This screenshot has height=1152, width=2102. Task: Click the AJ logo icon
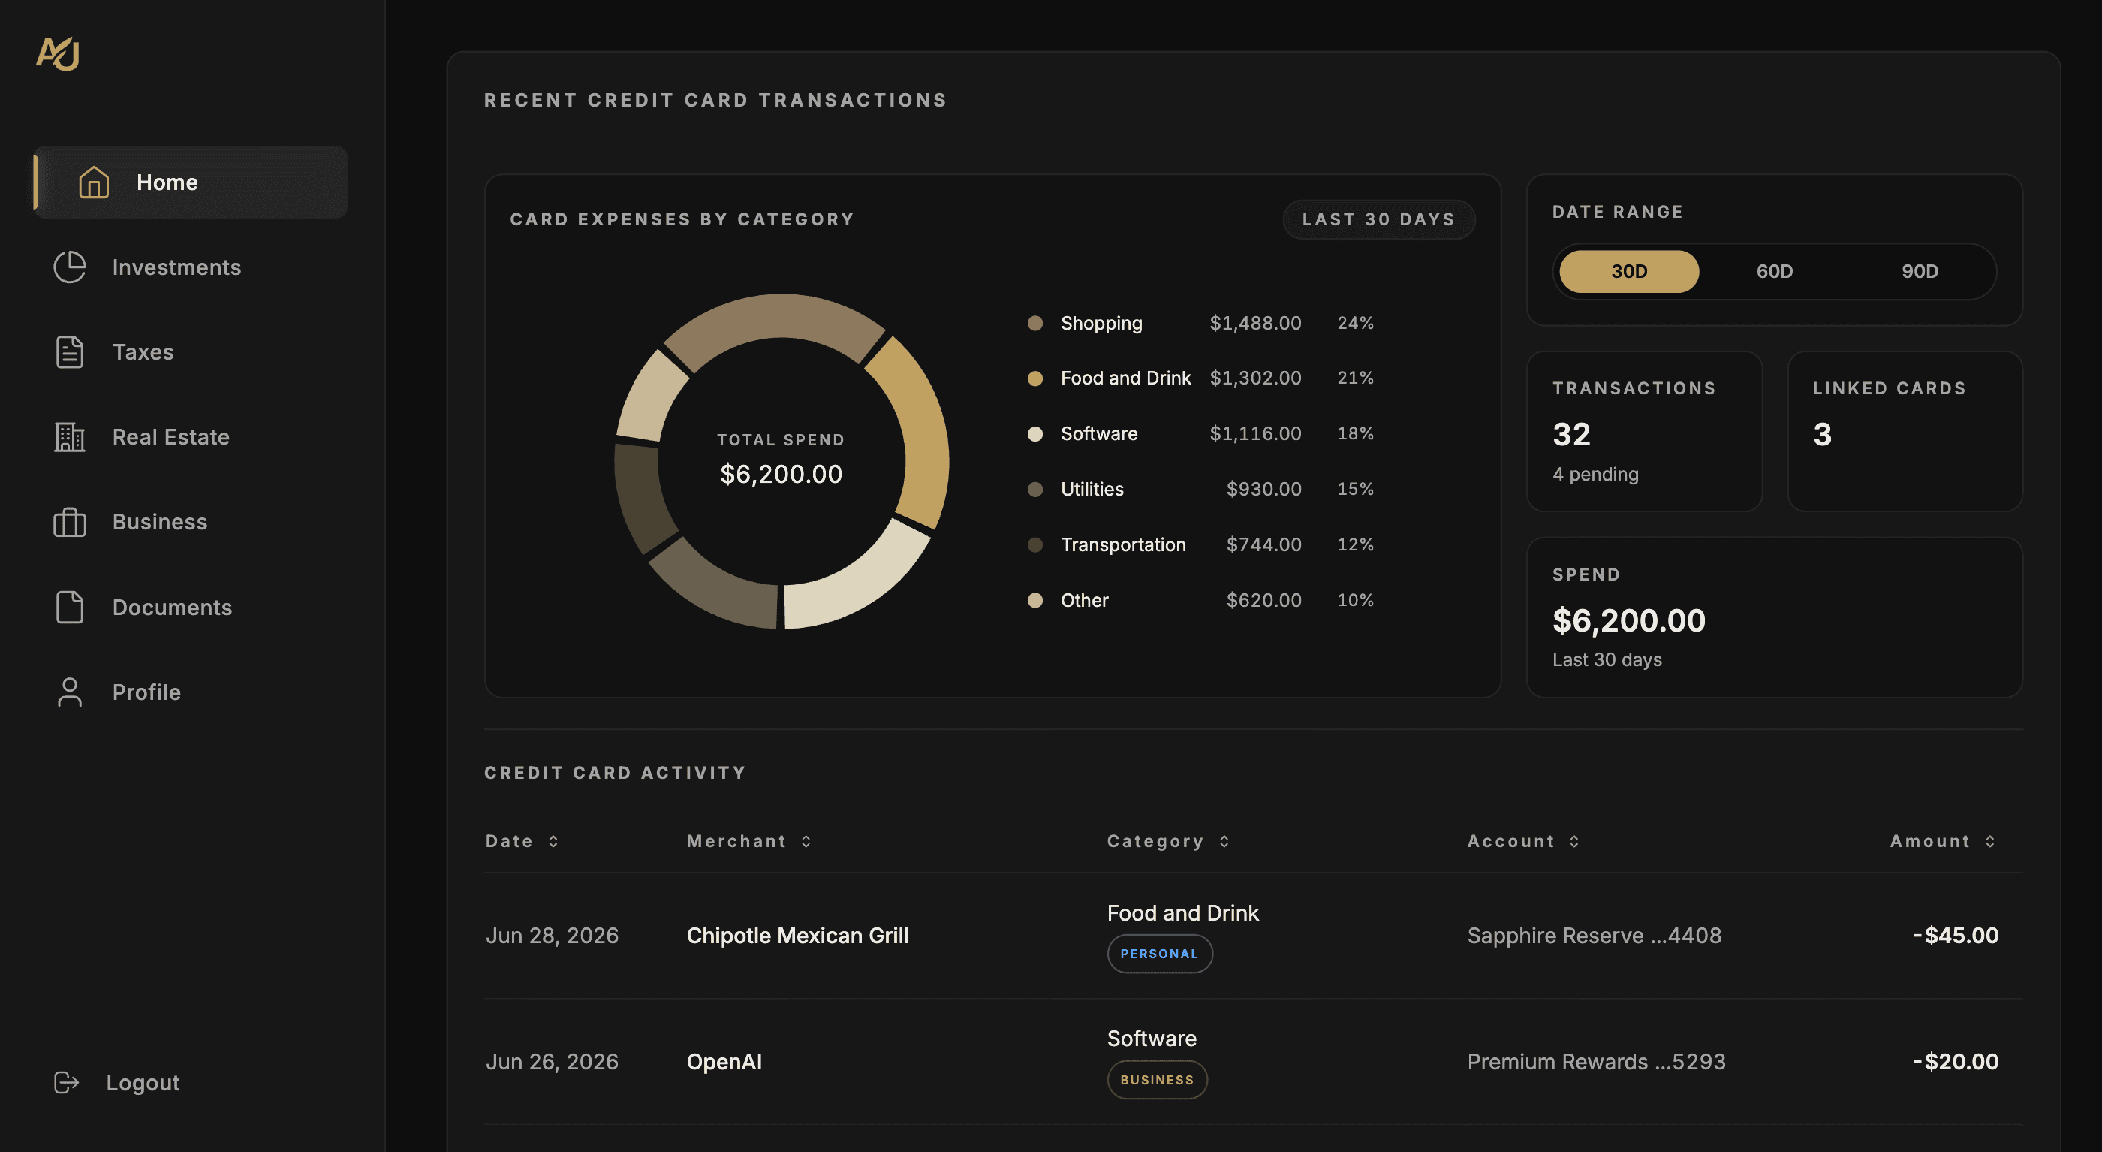(x=57, y=54)
